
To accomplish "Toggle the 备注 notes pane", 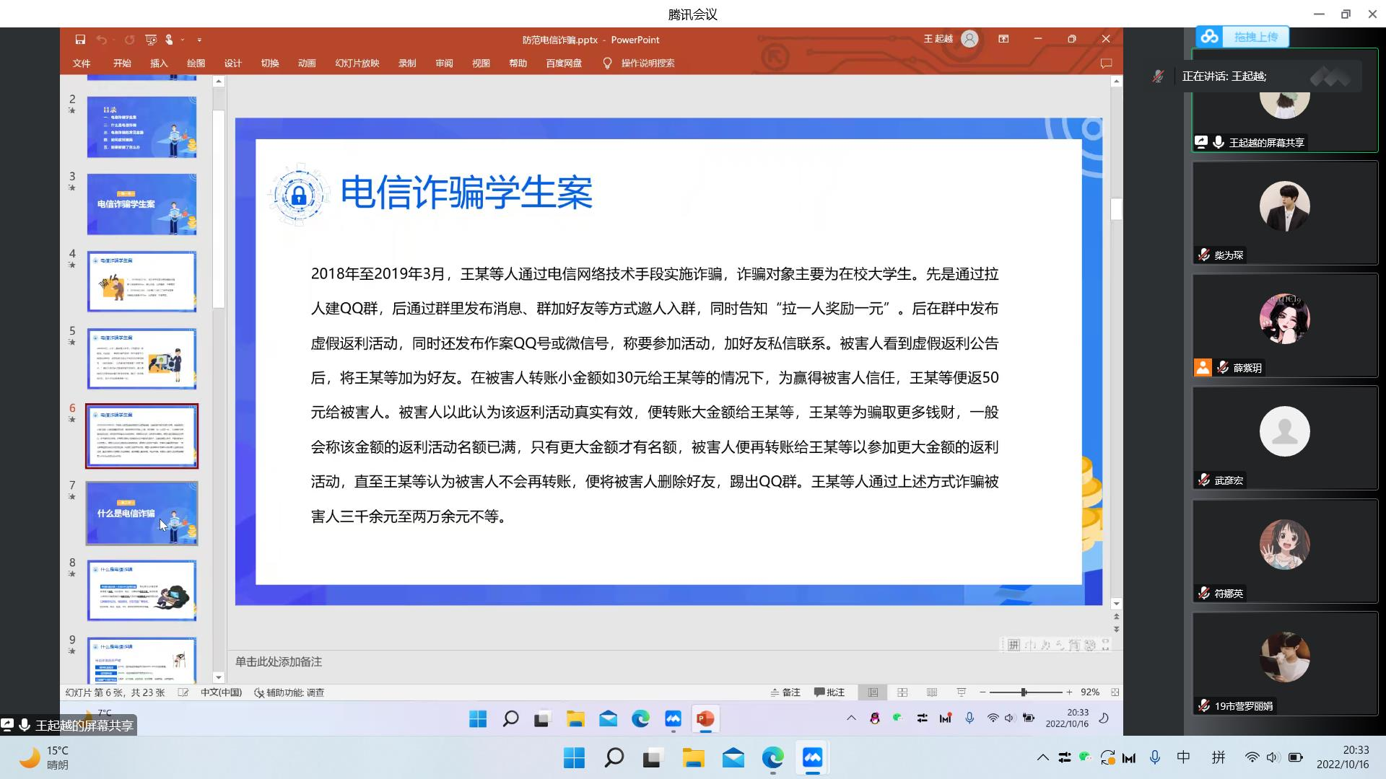I will point(785,692).
